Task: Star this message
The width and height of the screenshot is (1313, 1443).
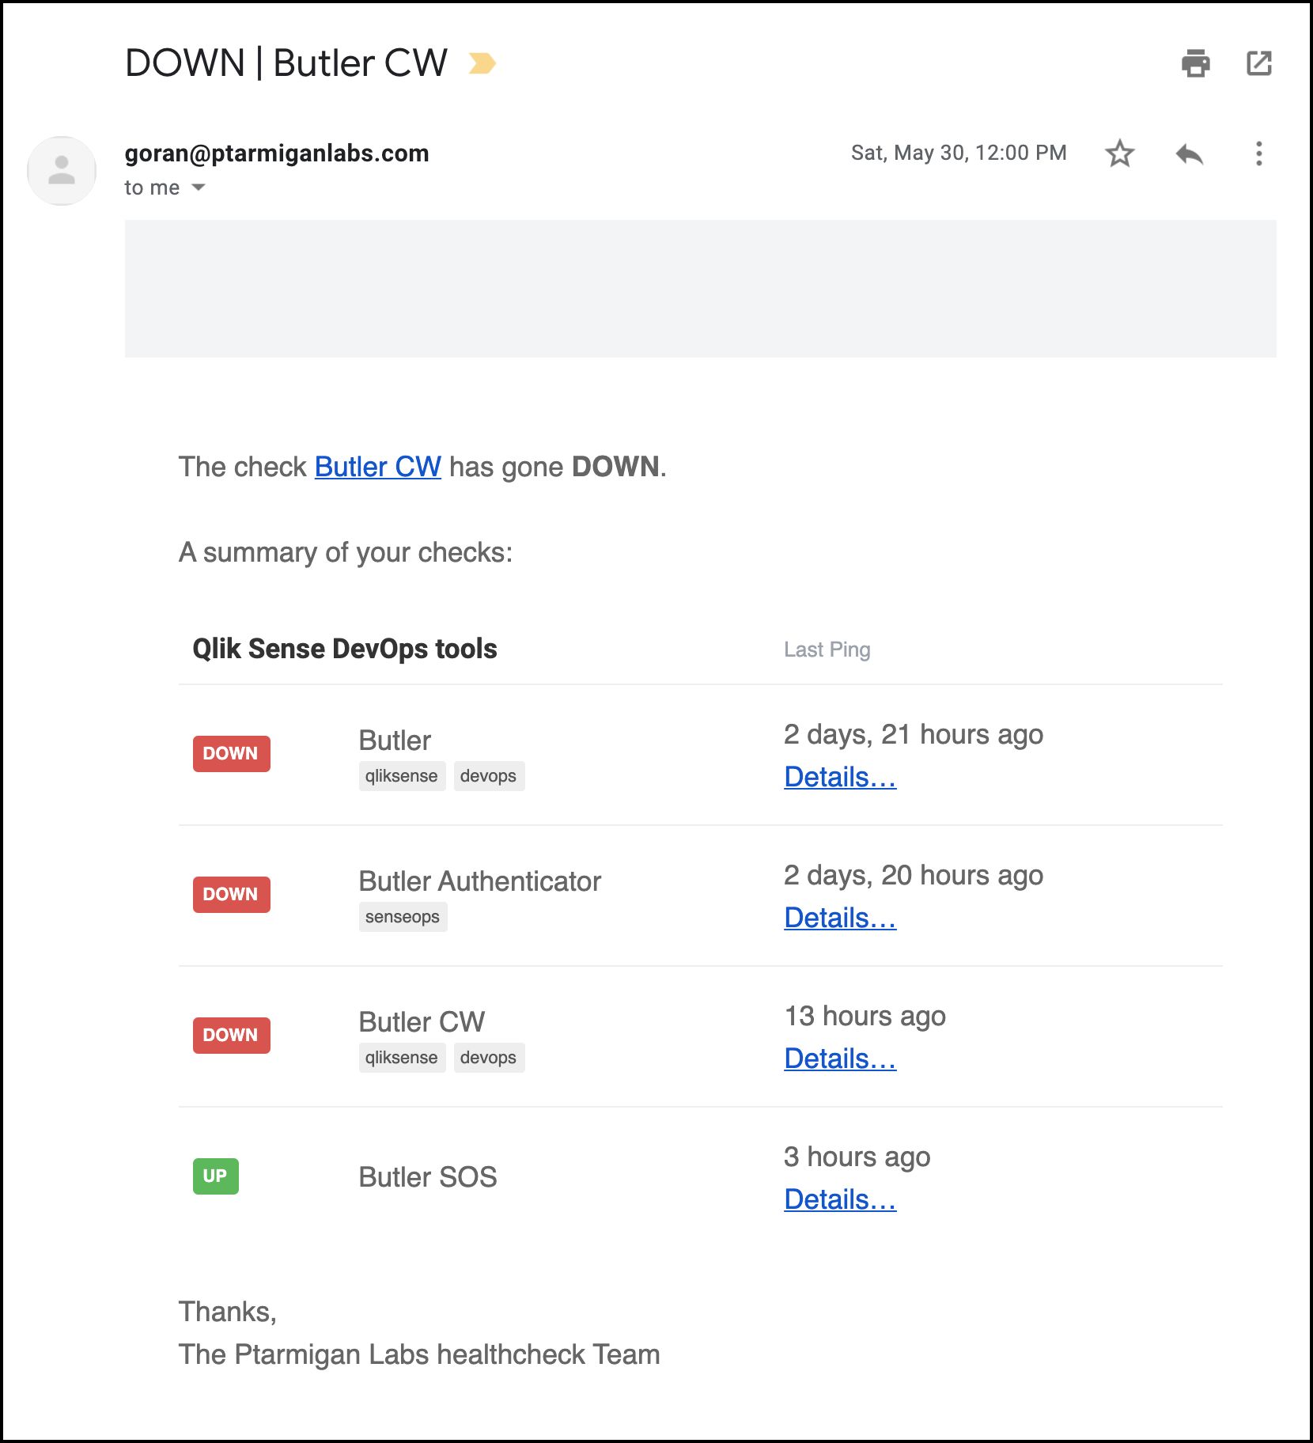Action: click(1119, 153)
